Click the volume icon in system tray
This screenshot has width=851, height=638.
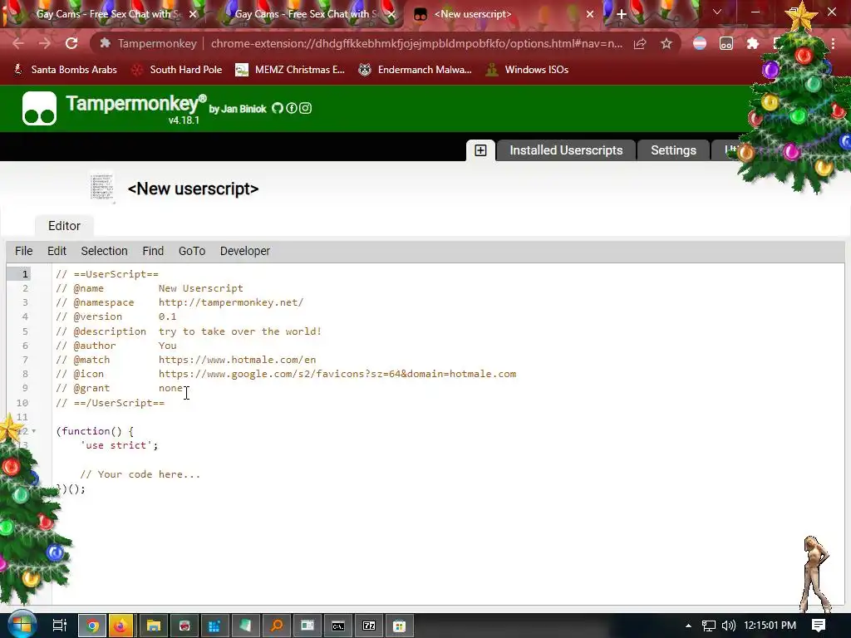point(728,626)
